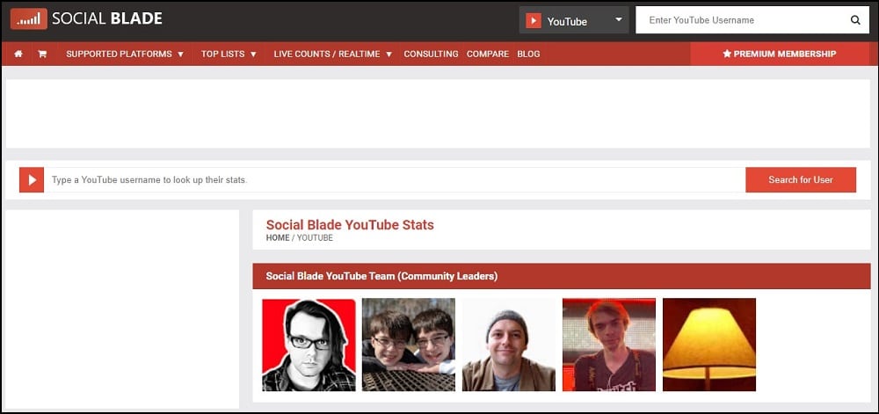Expand the Supported Platforms menu
The height and width of the screenshot is (414, 879).
pyautogui.click(x=125, y=54)
